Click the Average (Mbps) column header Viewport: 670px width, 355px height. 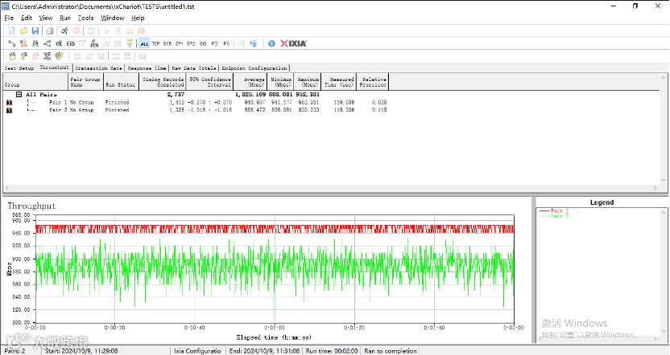(x=250, y=82)
